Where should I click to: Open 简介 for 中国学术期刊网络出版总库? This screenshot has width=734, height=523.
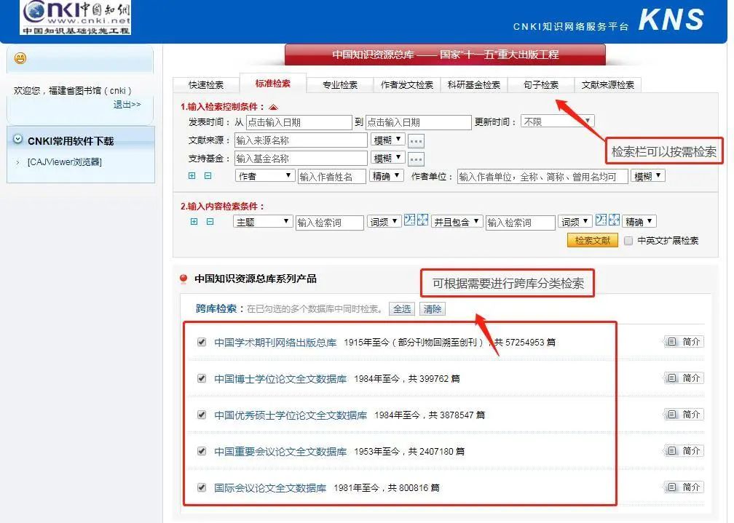pyautogui.click(x=684, y=342)
